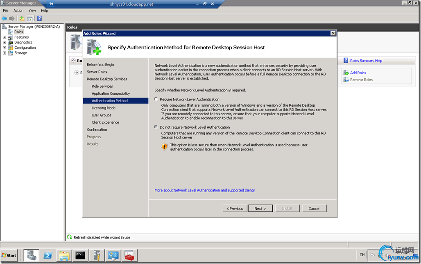Open the More about Network Level Authentication link
Screen dimensions: 421x264
pyautogui.click(x=205, y=190)
